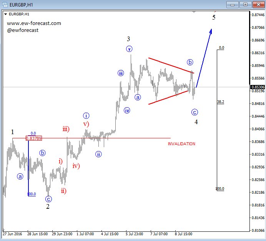Click the 0.81066 price axis value
266x241 pixels.
258,230
